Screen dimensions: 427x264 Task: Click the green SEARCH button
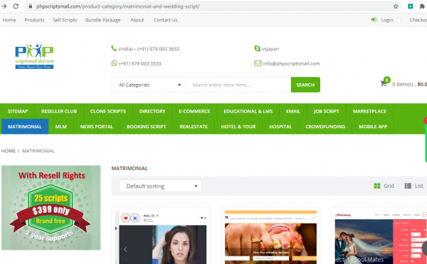[305, 85]
